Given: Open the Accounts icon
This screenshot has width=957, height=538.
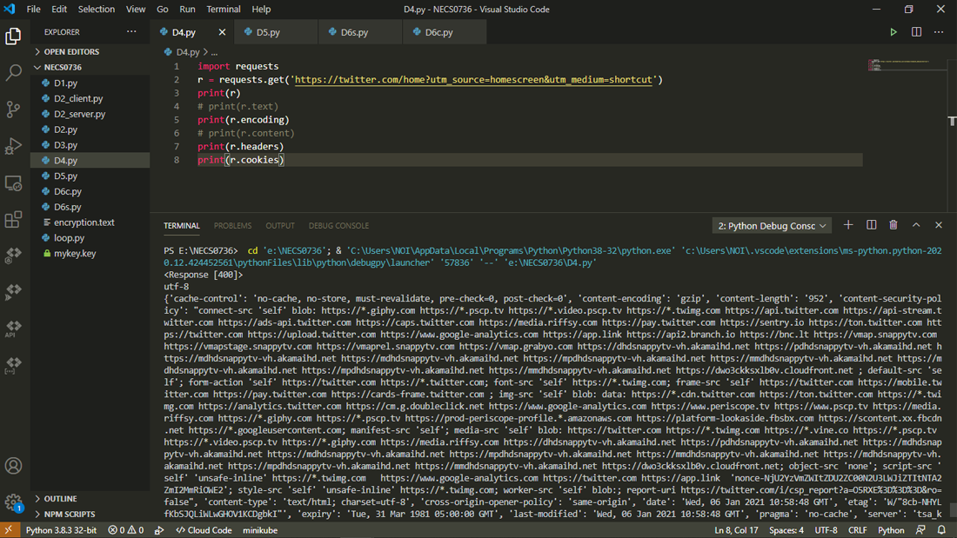Looking at the screenshot, I should point(14,466).
